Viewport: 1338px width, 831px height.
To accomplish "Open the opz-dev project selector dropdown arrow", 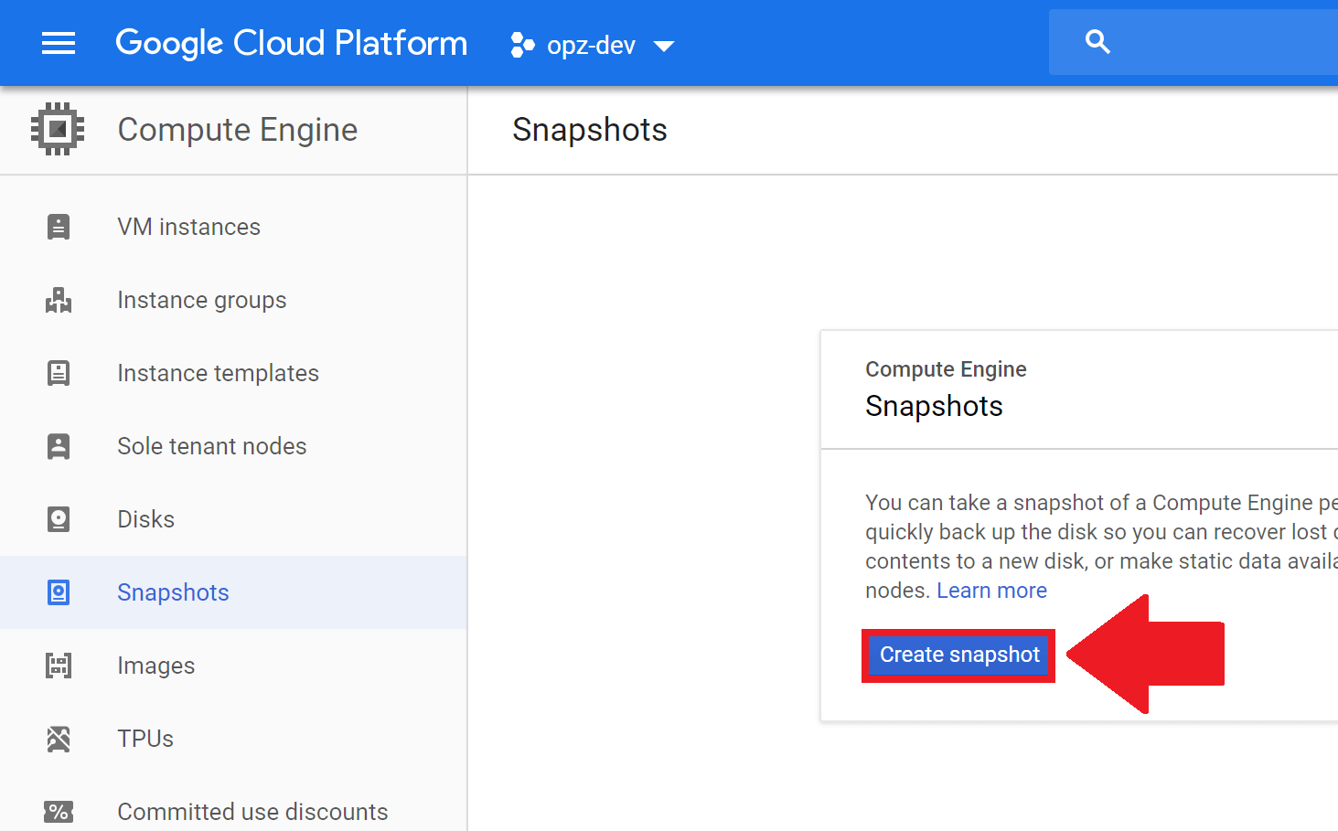I will pyautogui.click(x=664, y=46).
